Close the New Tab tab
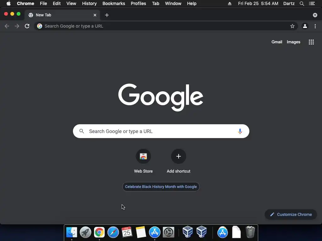 (x=95, y=15)
